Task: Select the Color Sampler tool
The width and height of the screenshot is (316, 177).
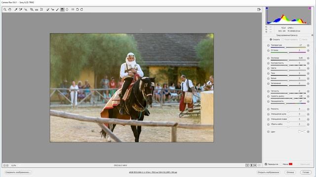Action: point(21,9)
